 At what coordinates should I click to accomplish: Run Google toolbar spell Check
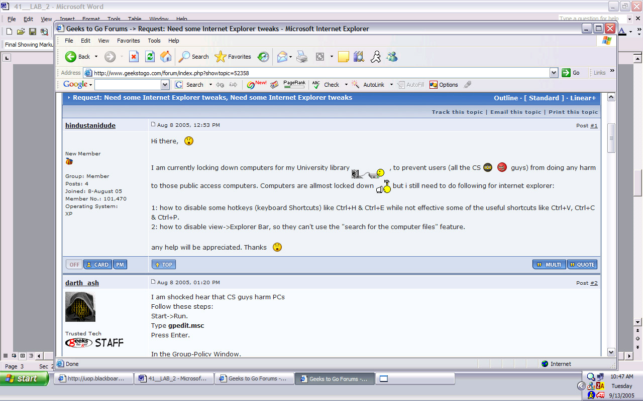click(x=326, y=85)
